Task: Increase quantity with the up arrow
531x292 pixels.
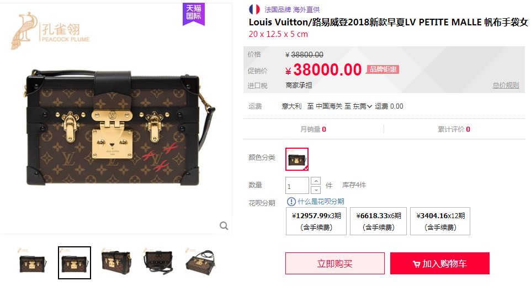Action: (x=316, y=181)
